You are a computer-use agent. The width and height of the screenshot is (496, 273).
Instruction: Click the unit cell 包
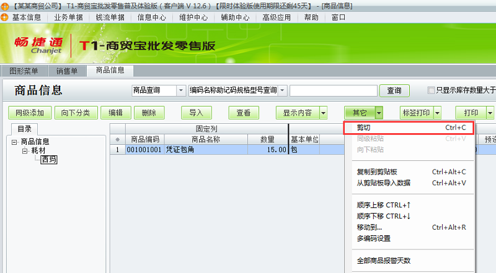(304, 149)
